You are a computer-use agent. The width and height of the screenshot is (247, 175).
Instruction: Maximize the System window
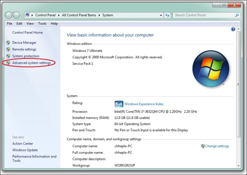click(224, 5)
